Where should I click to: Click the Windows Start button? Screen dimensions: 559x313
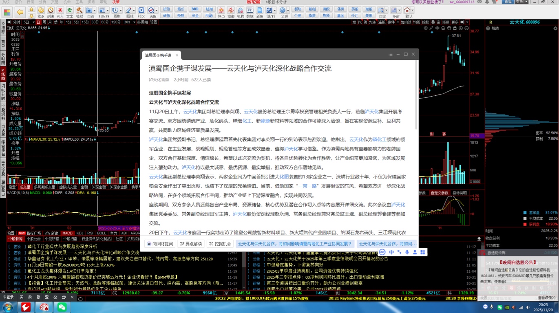8,307
